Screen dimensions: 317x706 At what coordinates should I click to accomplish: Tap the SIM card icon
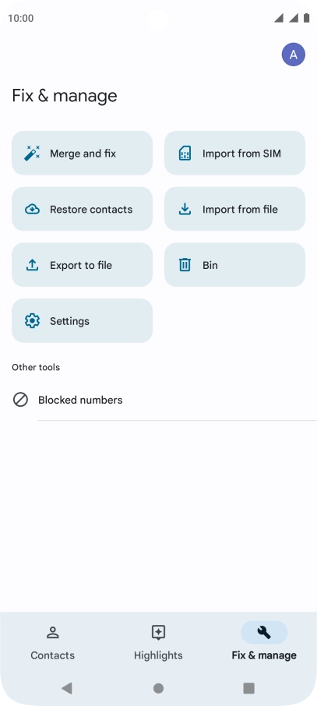(x=185, y=153)
